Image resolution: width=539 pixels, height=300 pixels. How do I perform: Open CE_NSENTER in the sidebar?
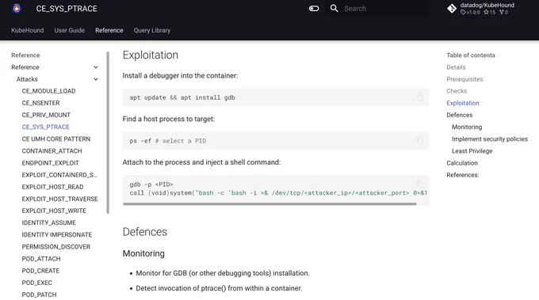pyautogui.click(x=41, y=103)
